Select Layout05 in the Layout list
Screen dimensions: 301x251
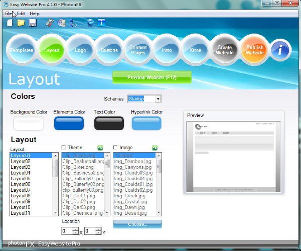31,179
